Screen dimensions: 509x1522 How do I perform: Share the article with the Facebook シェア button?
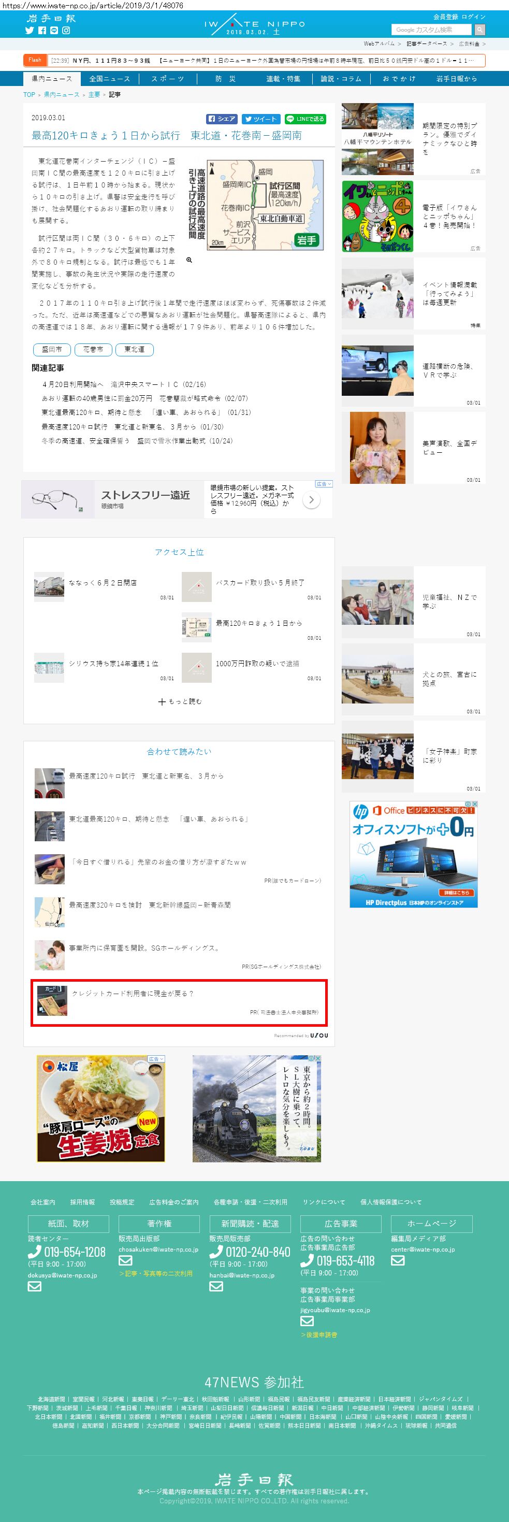click(x=222, y=119)
